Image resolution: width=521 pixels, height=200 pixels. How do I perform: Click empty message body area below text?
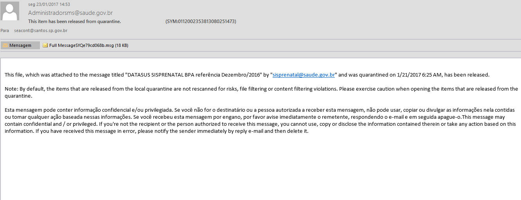pos(258,168)
